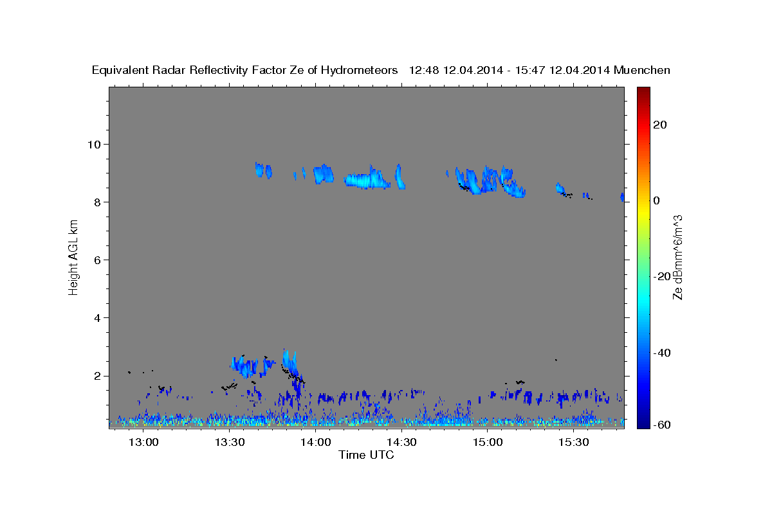Click the height tick label '4'
This screenshot has width=772, height=514.
(x=98, y=318)
